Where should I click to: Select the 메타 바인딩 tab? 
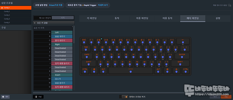click(x=193, y=18)
